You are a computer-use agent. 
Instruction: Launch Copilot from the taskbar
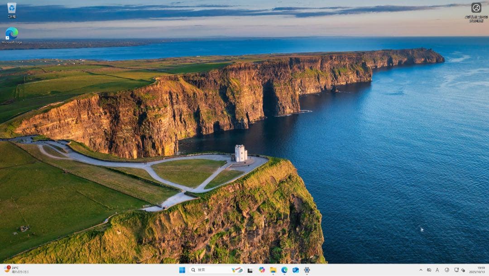[x=262, y=270]
